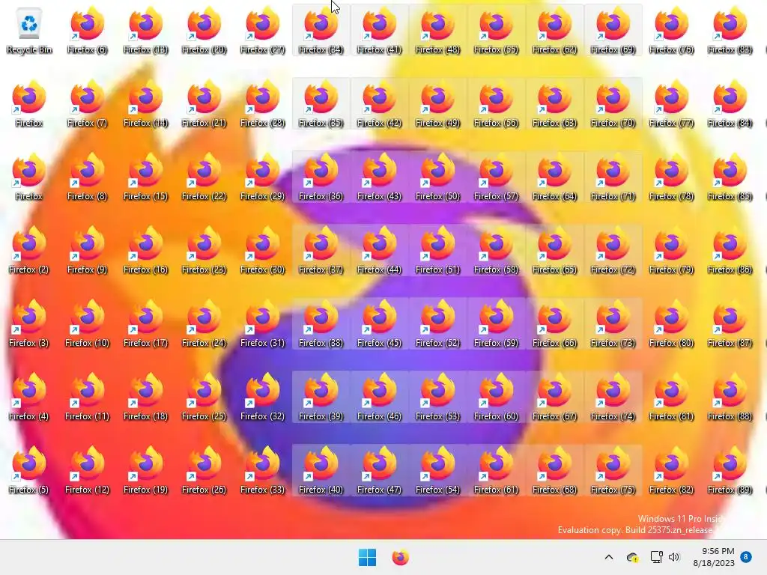Screen dimensions: 767x575
Task: Select Firefox (69) shortcut
Action: click(x=613, y=30)
